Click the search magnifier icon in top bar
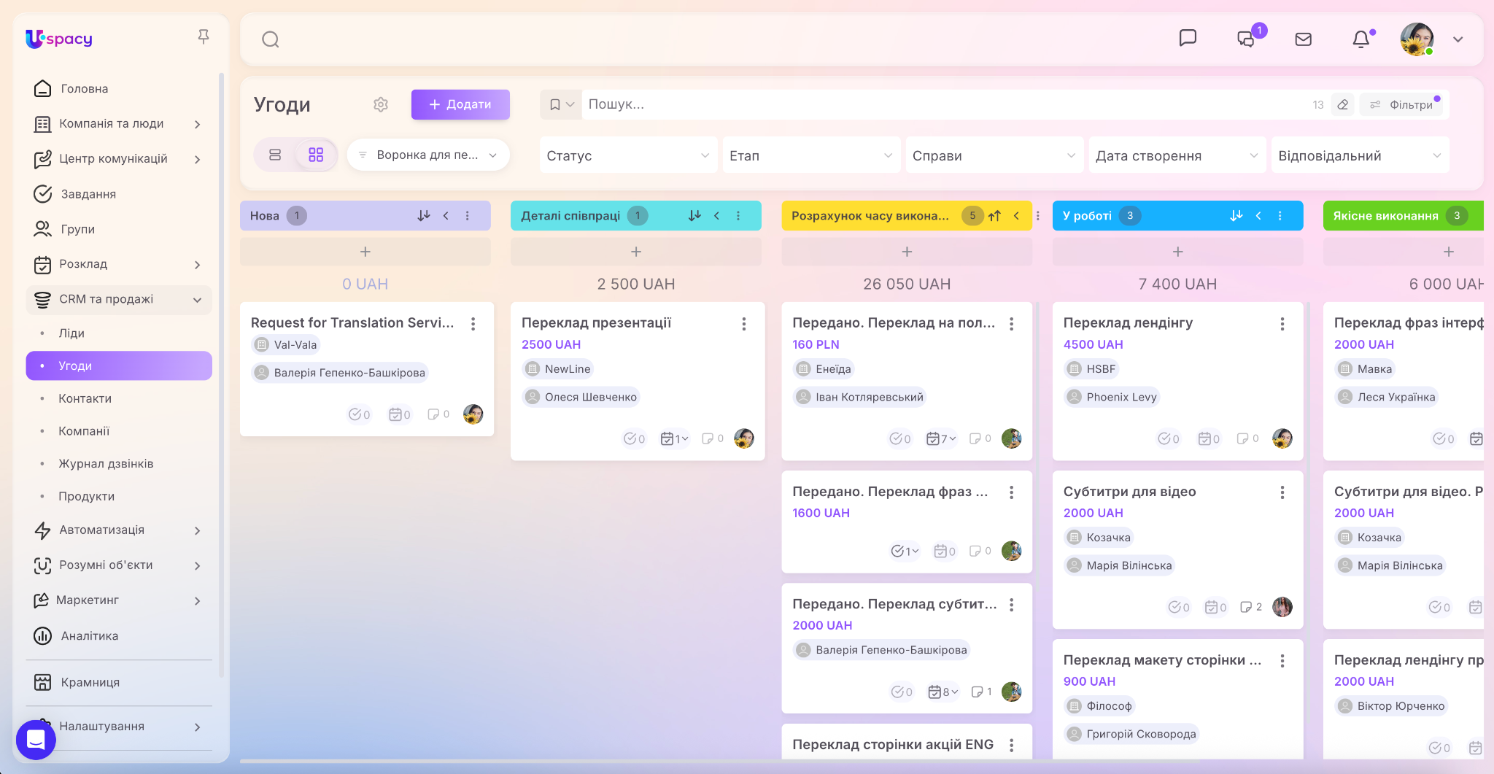This screenshot has height=774, width=1494. [x=271, y=39]
